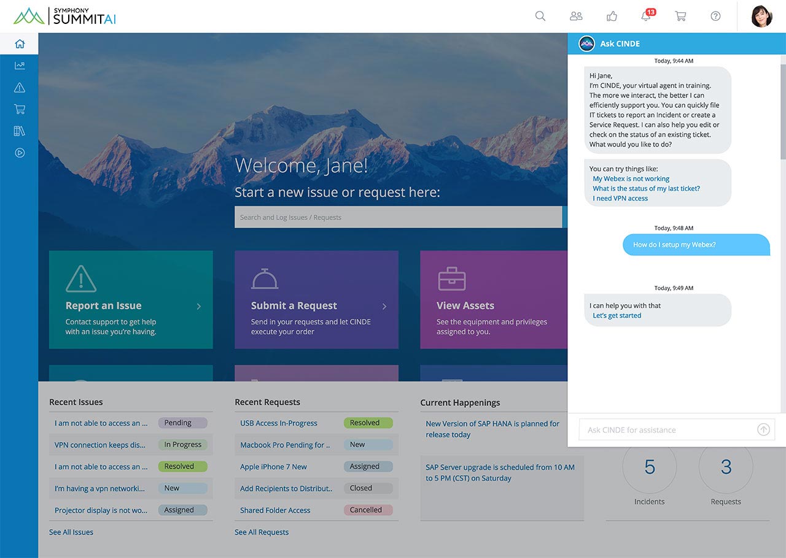The image size is (786, 558).
Task: Open issue 'VPN connection keeps dis...'
Action: tap(100, 445)
